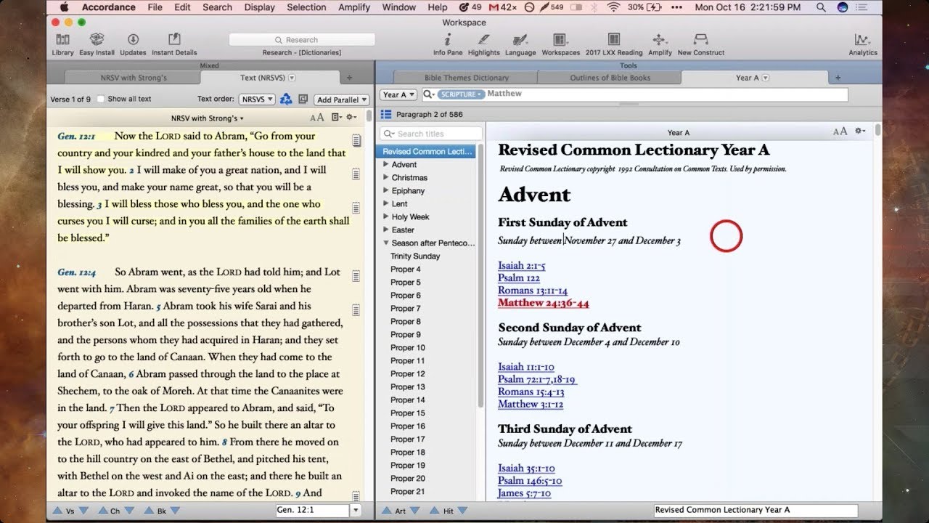This screenshot has height=523, width=929.
Task: Open the Selection menu
Action: tap(306, 7)
